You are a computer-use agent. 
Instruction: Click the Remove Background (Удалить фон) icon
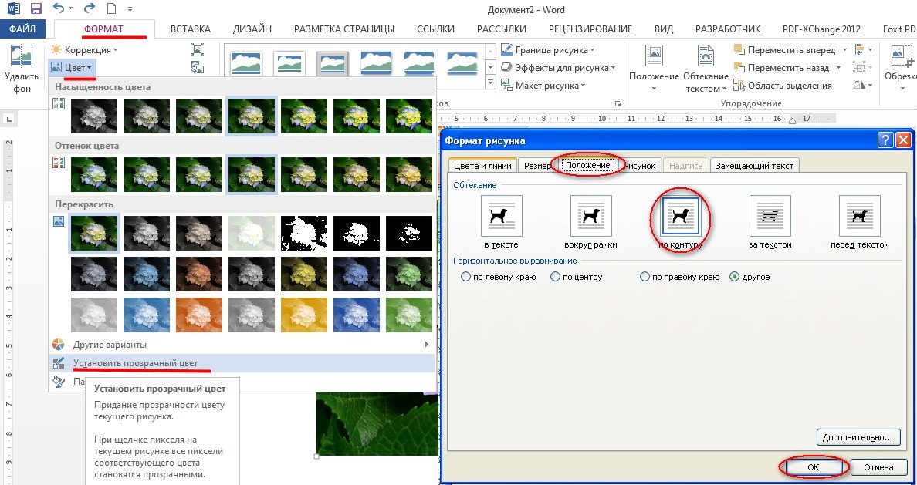pyautogui.click(x=21, y=59)
